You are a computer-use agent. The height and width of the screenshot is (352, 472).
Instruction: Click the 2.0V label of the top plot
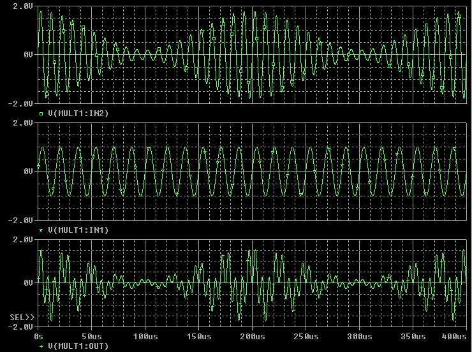pos(23,6)
